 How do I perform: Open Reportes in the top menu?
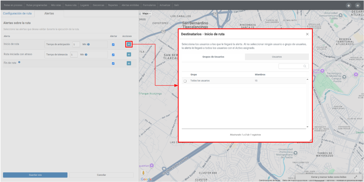pyautogui.click(x=113, y=5)
